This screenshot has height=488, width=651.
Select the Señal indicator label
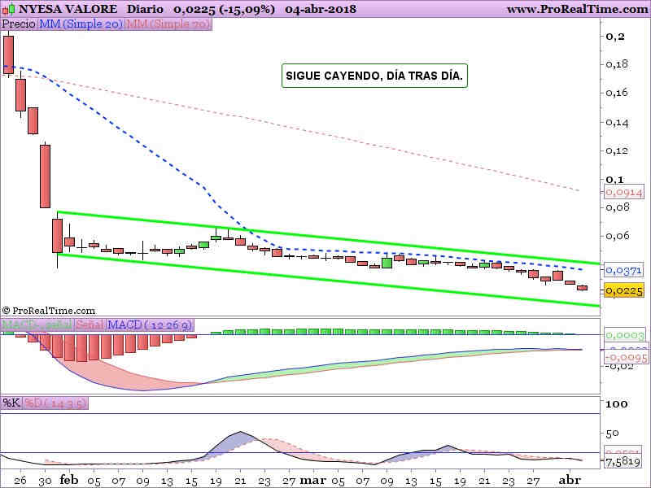click(91, 325)
